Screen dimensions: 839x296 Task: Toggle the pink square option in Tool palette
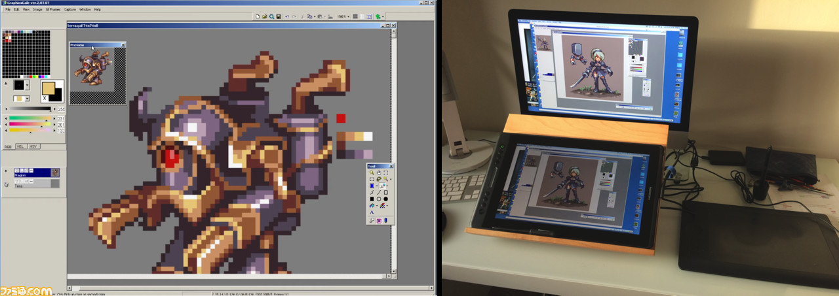click(379, 221)
